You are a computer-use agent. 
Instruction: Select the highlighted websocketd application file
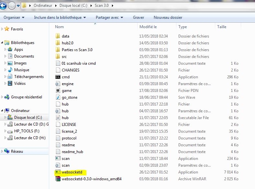(74, 172)
